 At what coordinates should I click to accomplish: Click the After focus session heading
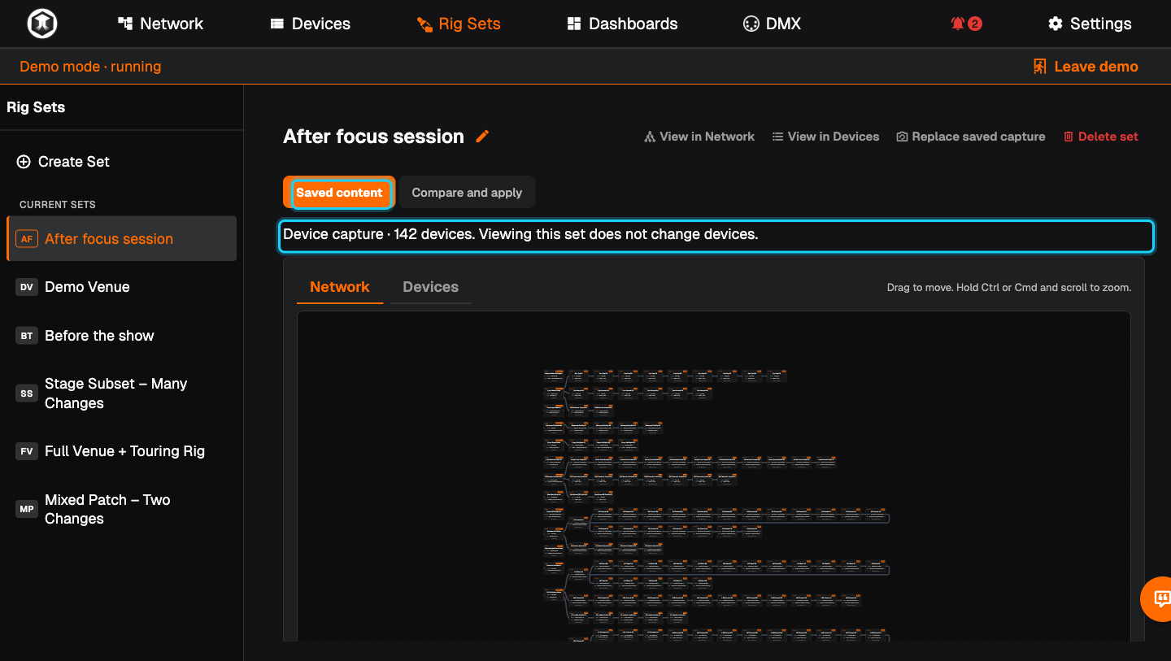click(373, 137)
